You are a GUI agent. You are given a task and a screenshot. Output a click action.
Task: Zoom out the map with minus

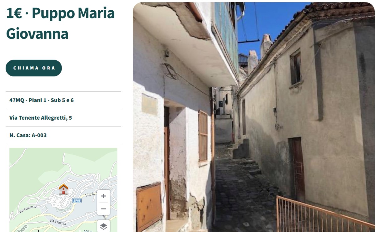104,209
